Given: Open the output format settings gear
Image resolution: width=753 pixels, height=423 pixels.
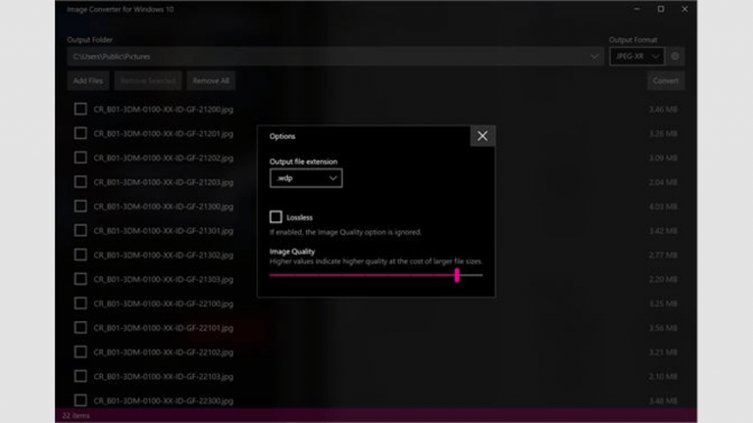Looking at the screenshot, I should pos(675,56).
